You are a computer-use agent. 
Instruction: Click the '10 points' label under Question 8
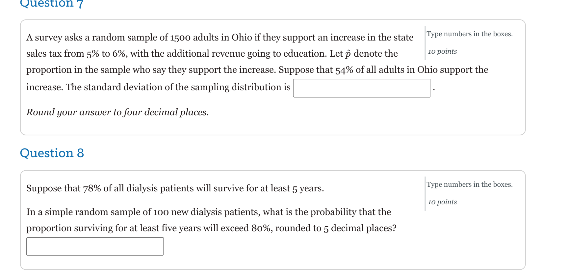point(442,202)
